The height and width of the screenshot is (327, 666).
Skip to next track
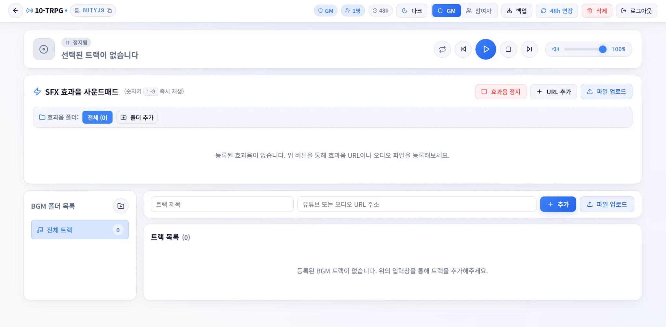click(x=529, y=49)
